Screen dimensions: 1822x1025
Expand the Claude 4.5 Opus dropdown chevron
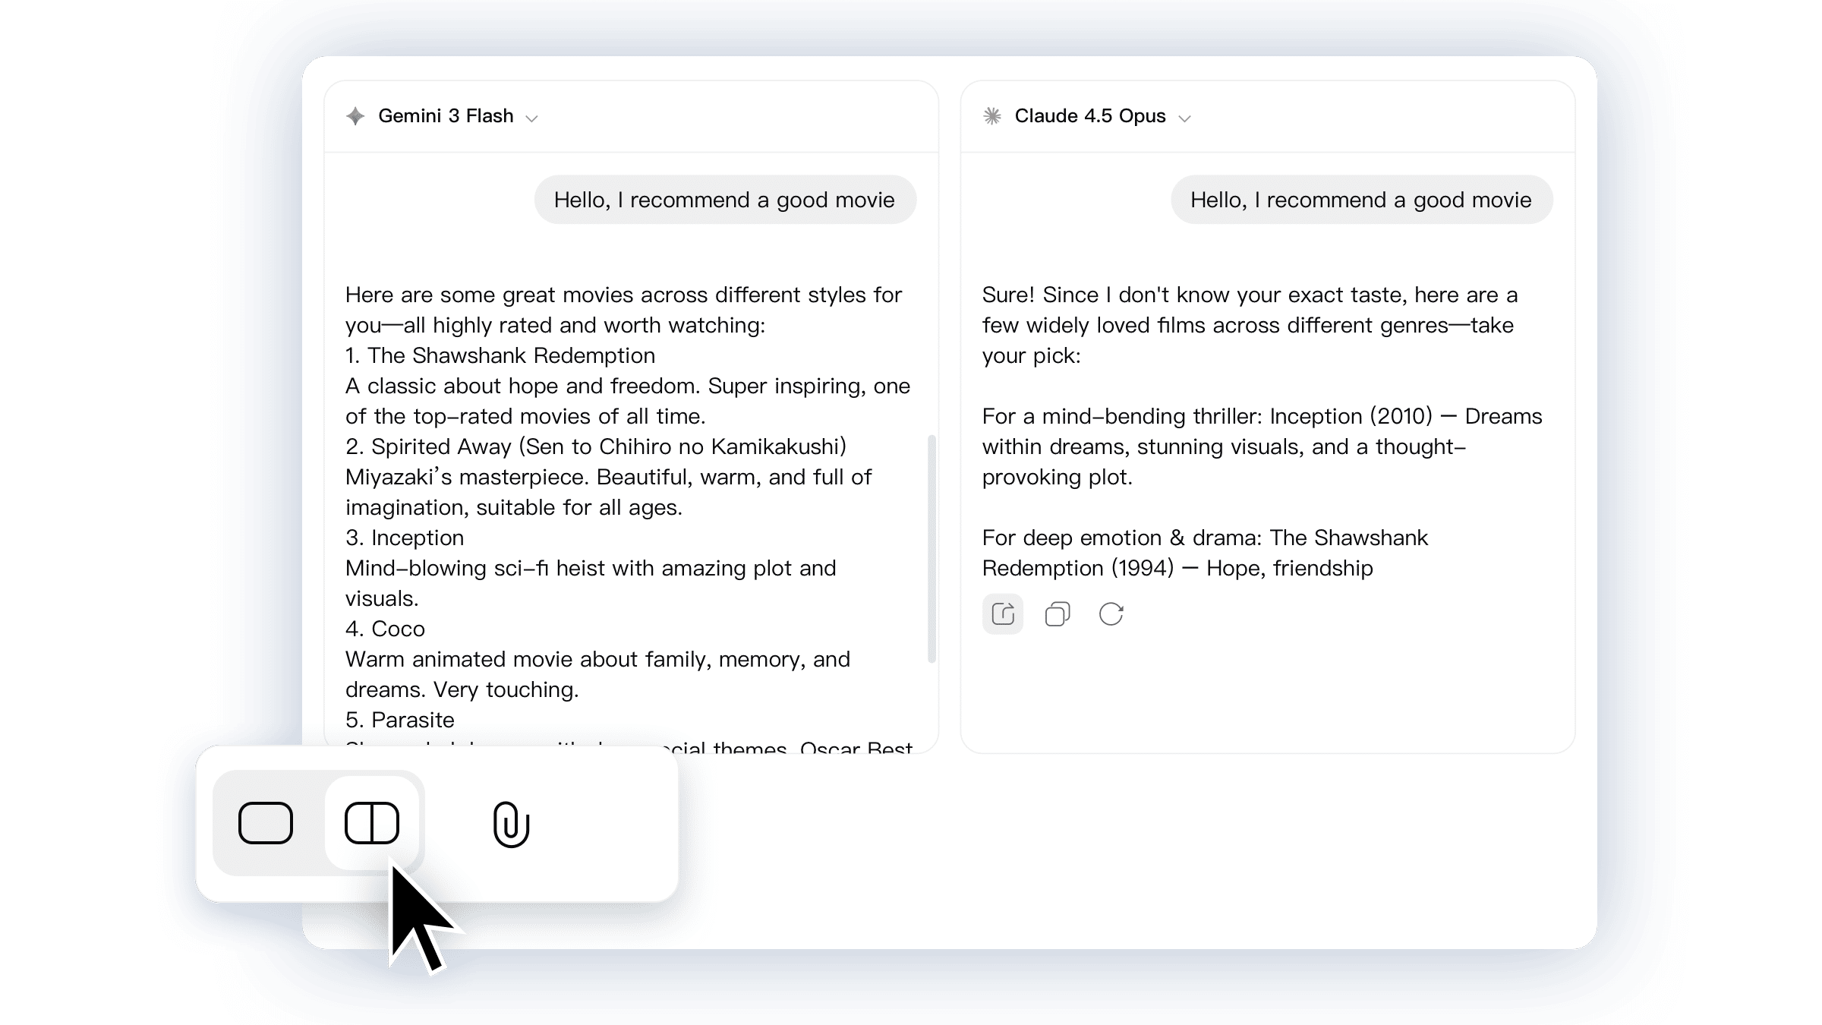pos(1184,118)
